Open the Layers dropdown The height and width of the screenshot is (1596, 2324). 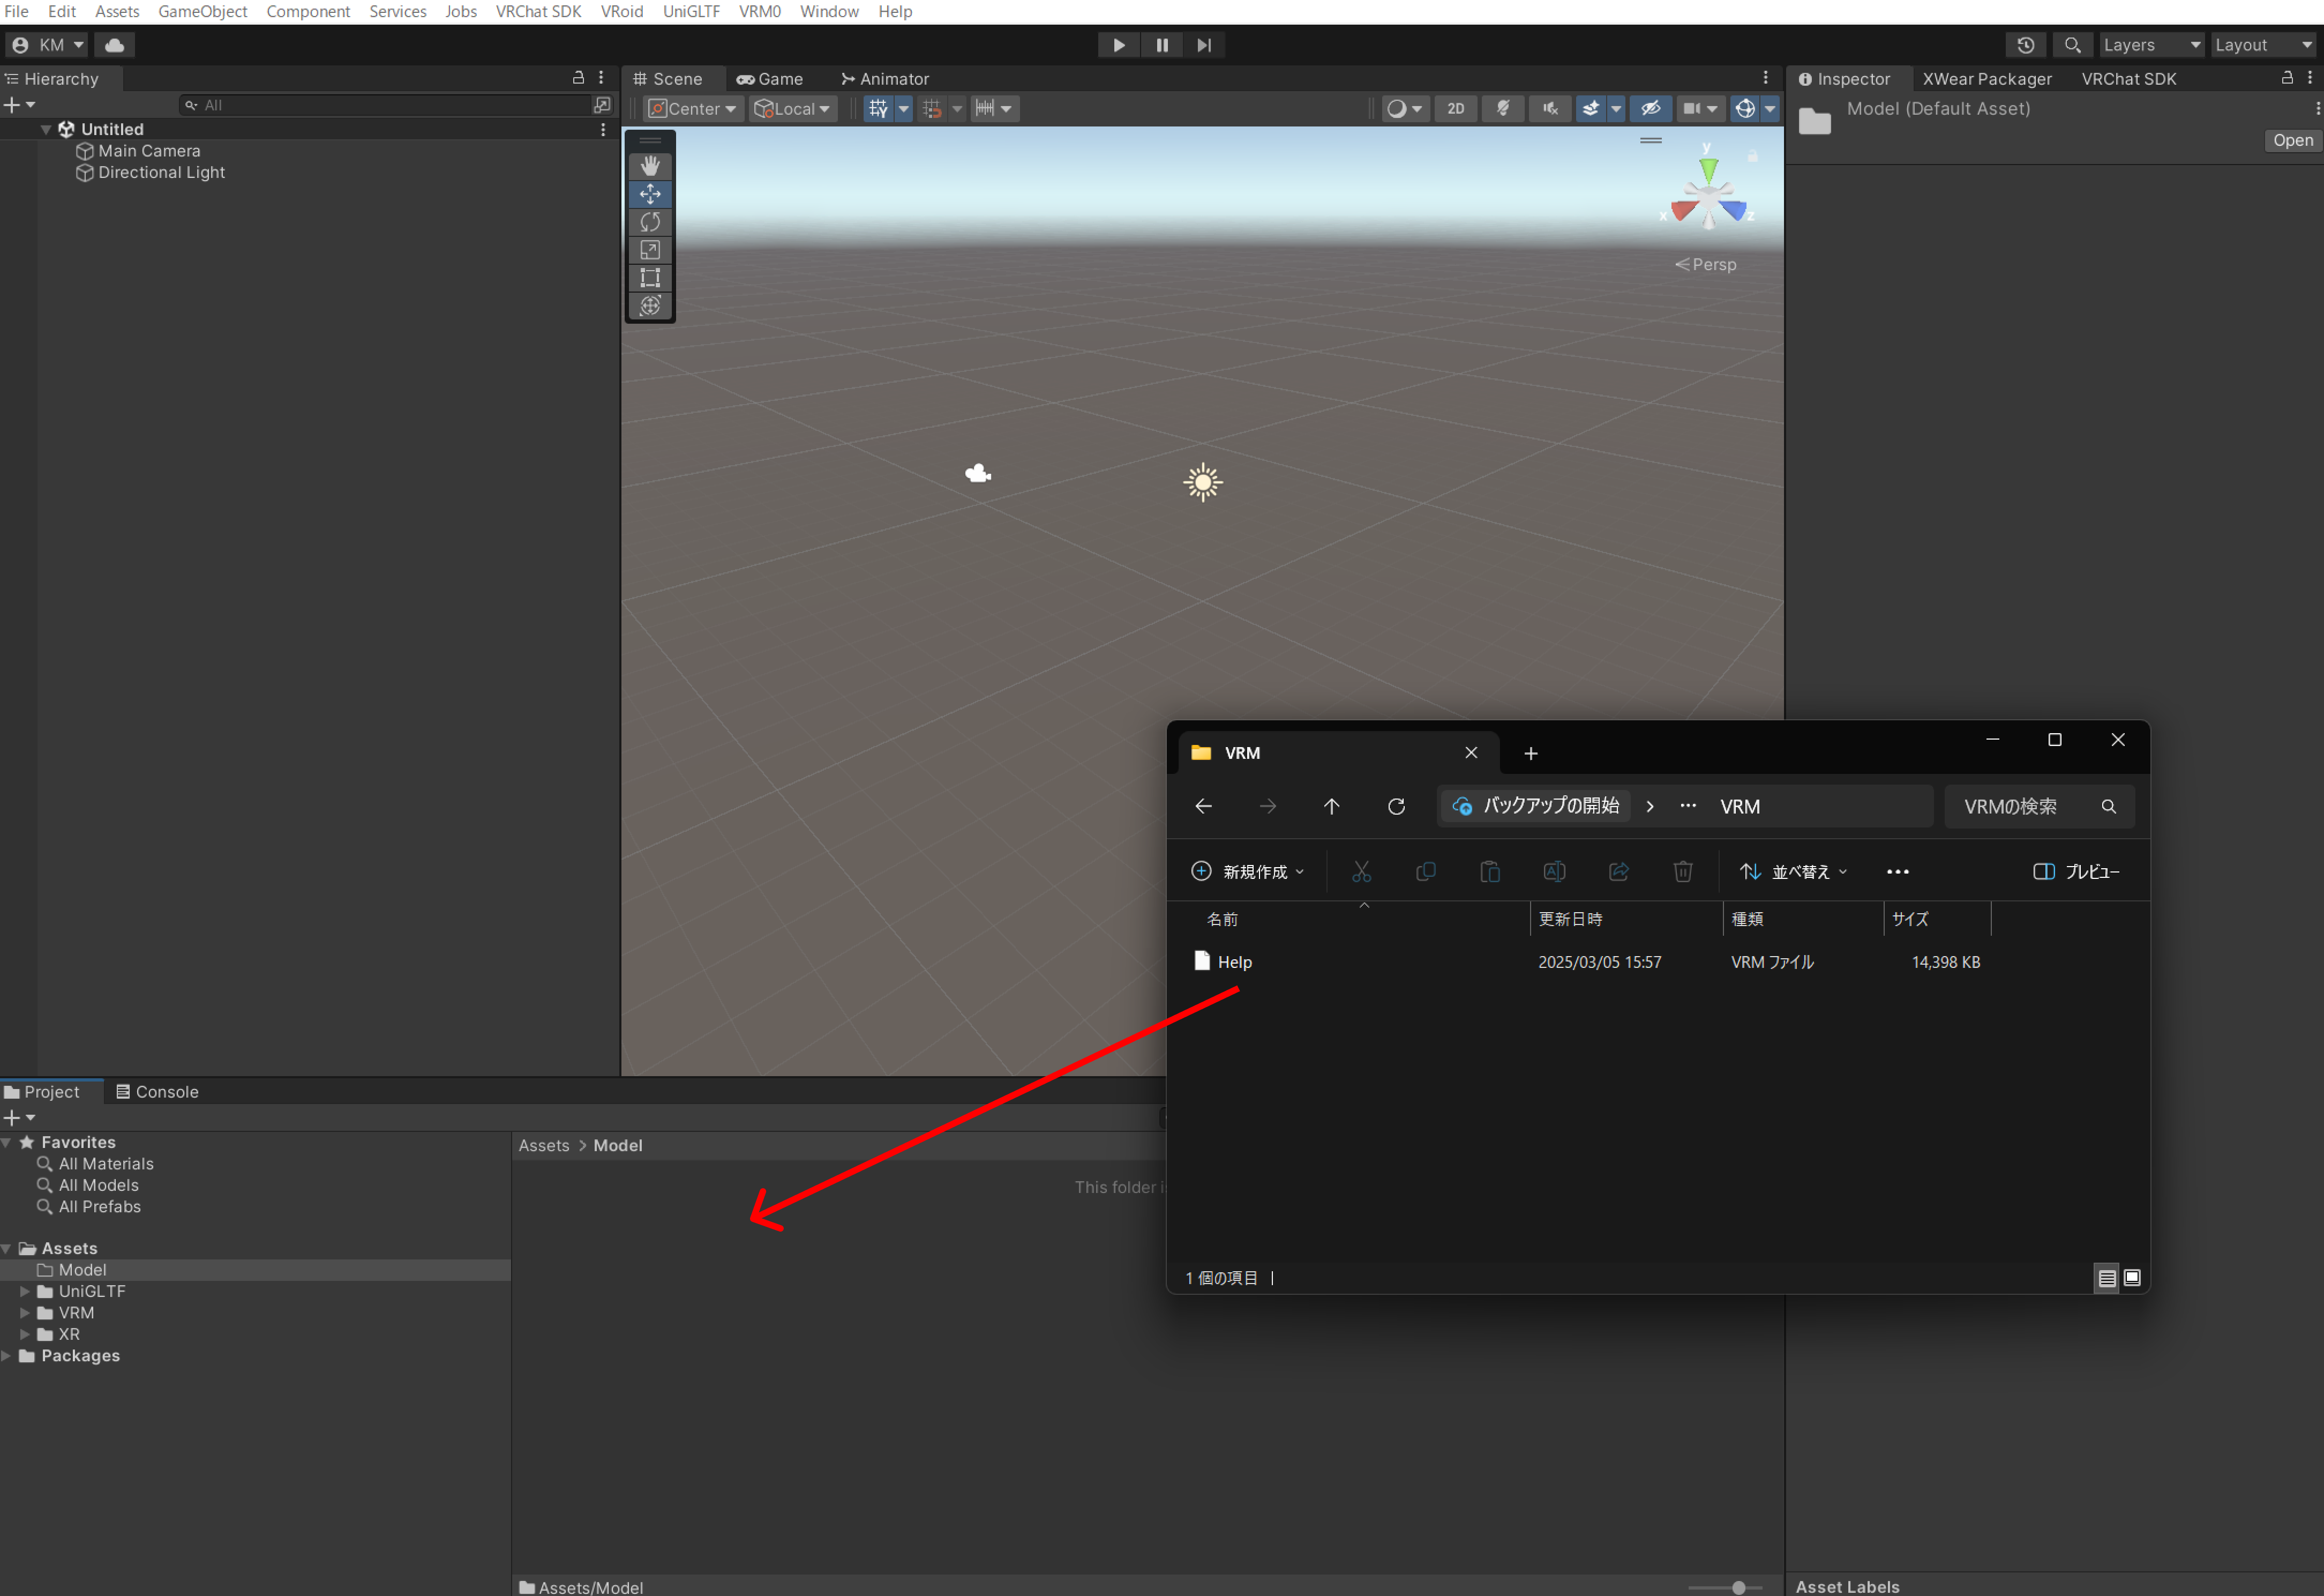pyautogui.click(x=2151, y=45)
